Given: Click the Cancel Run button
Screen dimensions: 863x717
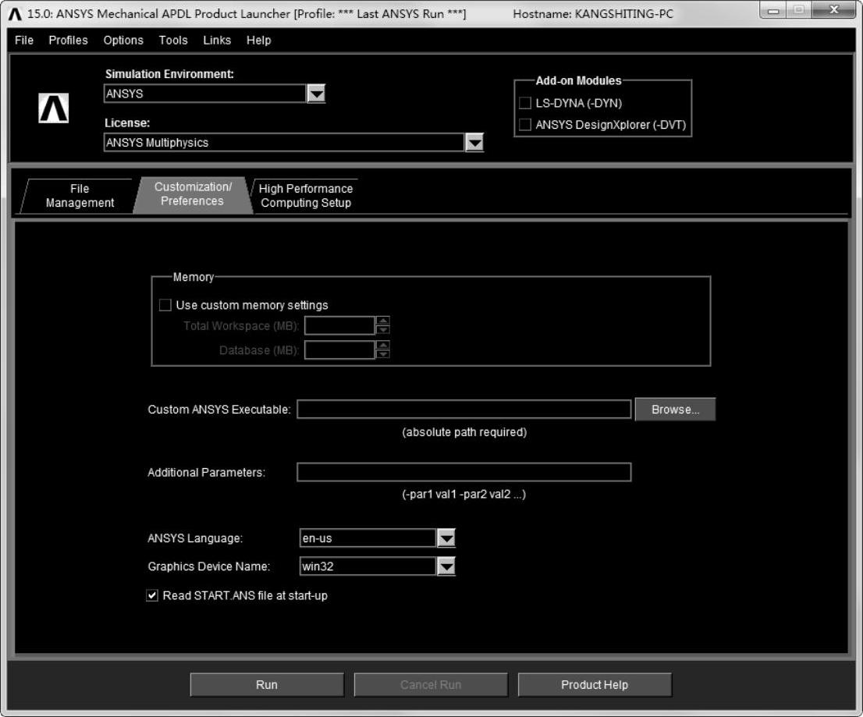Looking at the screenshot, I should [x=431, y=684].
